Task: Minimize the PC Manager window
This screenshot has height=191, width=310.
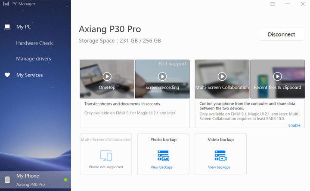Action: [x=288, y=4]
